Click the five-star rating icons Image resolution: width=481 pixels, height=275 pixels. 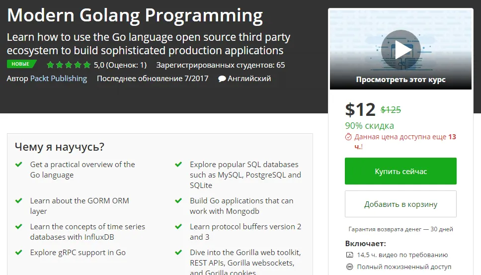point(68,65)
